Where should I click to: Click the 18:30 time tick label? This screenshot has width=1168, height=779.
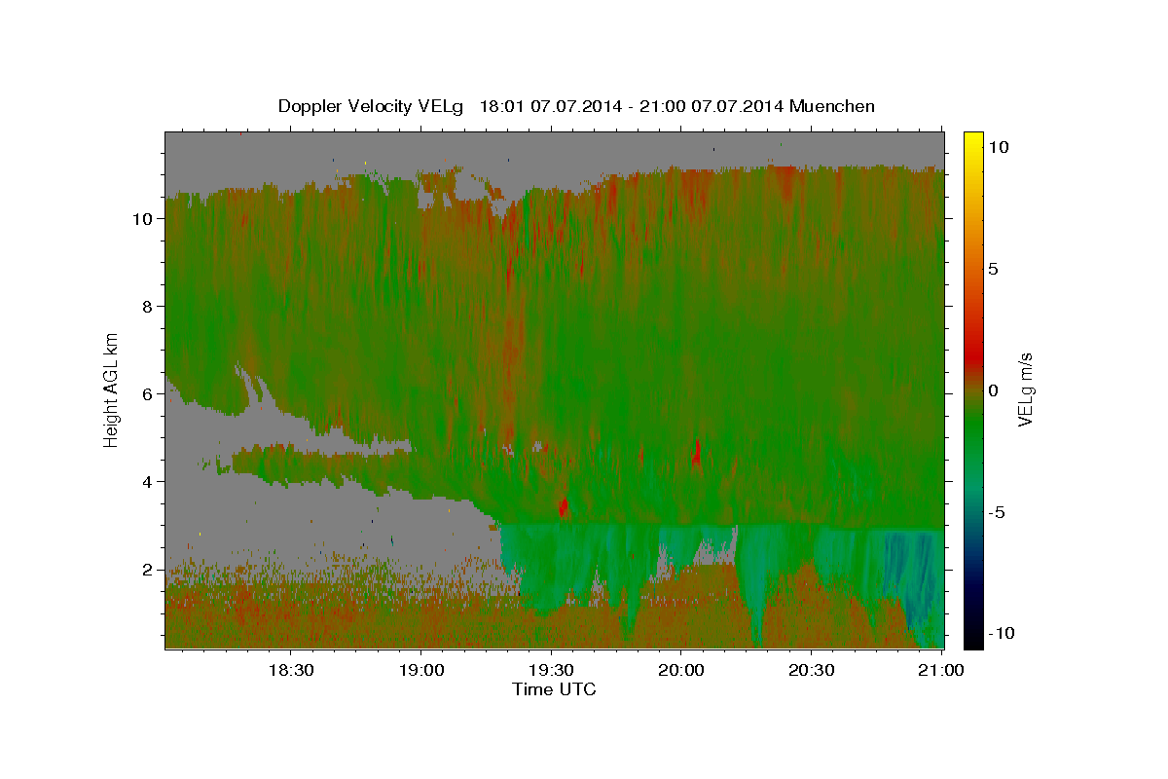(290, 670)
